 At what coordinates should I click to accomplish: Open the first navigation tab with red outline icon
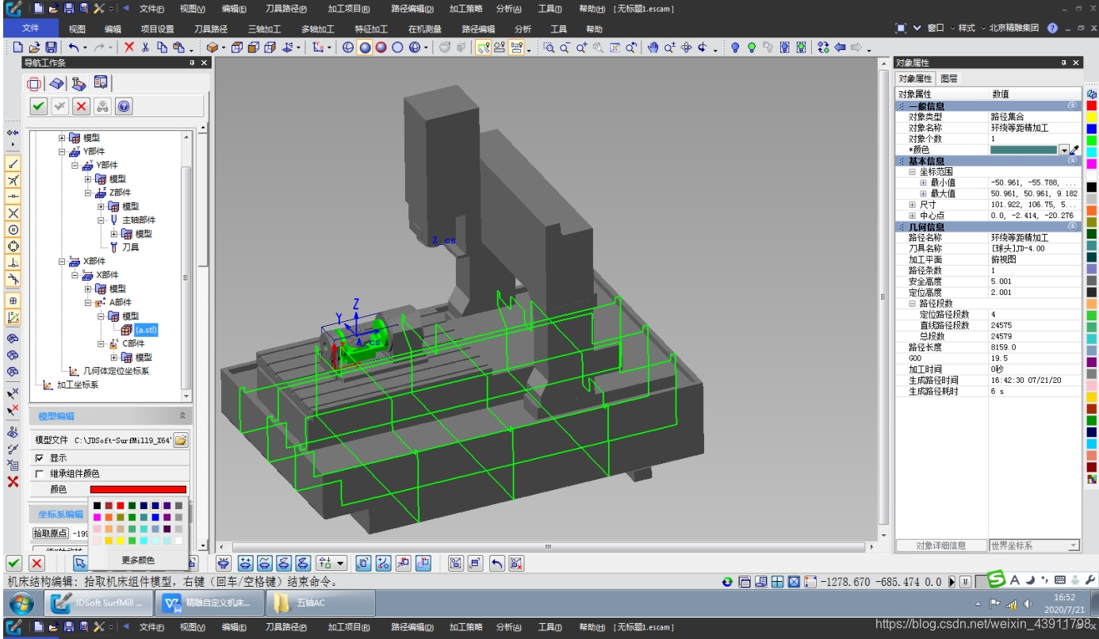(x=34, y=83)
